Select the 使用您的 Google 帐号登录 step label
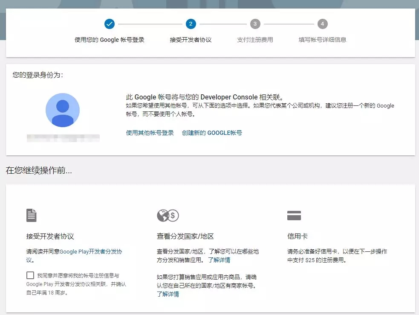 click(109, 40)
